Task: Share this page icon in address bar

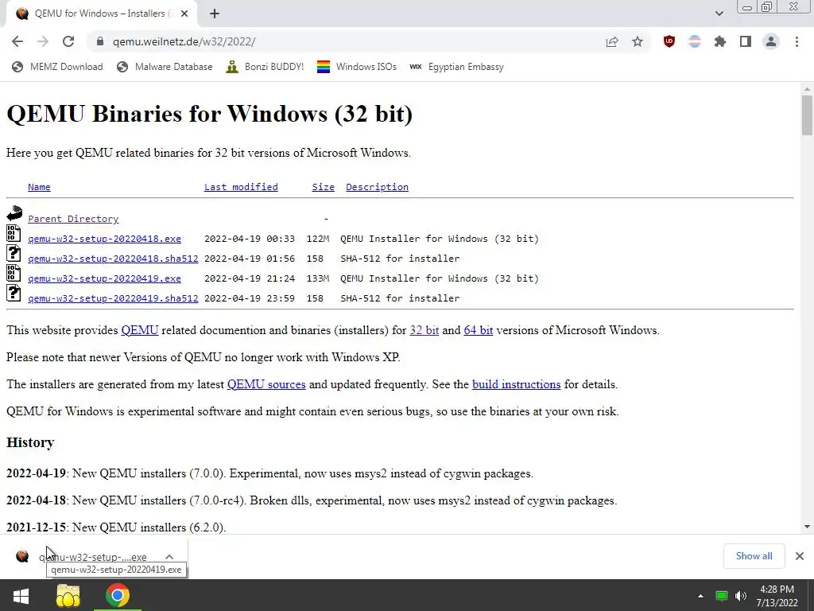Action: coord(612,41)
